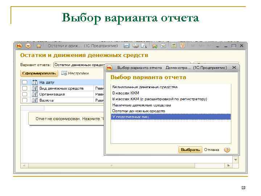
Task: Toggle the Валюта checkbox
Action: point(25,100)
